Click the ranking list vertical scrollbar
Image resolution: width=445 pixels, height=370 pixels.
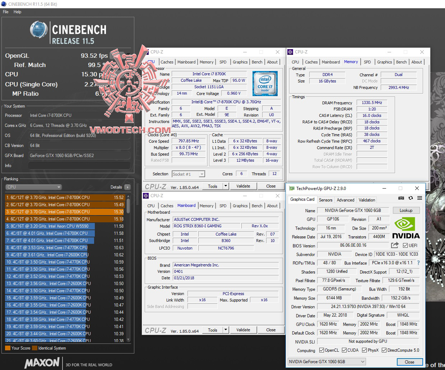point(128,267)
